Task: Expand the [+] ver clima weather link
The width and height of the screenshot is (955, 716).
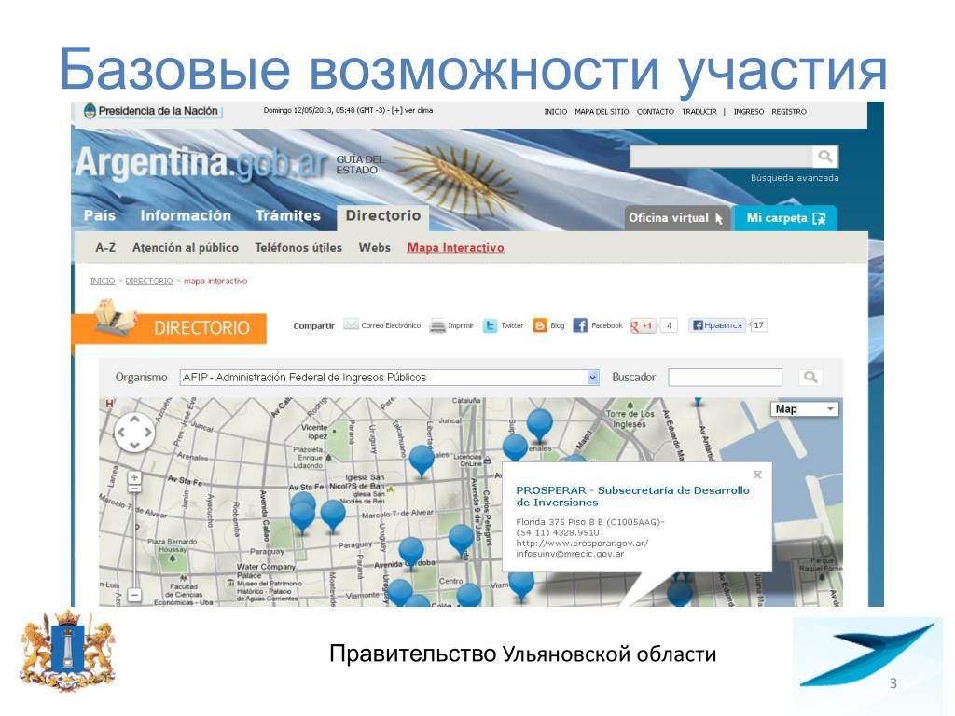Action: point(412,110)
